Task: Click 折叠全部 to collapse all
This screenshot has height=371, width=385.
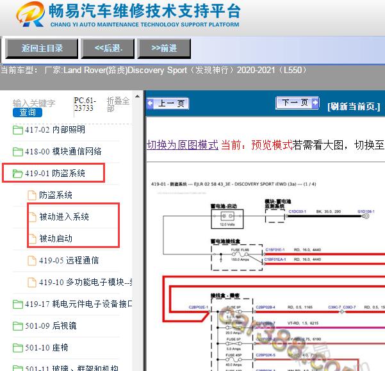Action: (x=118, y=104)
